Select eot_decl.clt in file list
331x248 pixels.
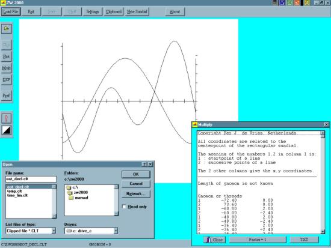coord(29,187)
